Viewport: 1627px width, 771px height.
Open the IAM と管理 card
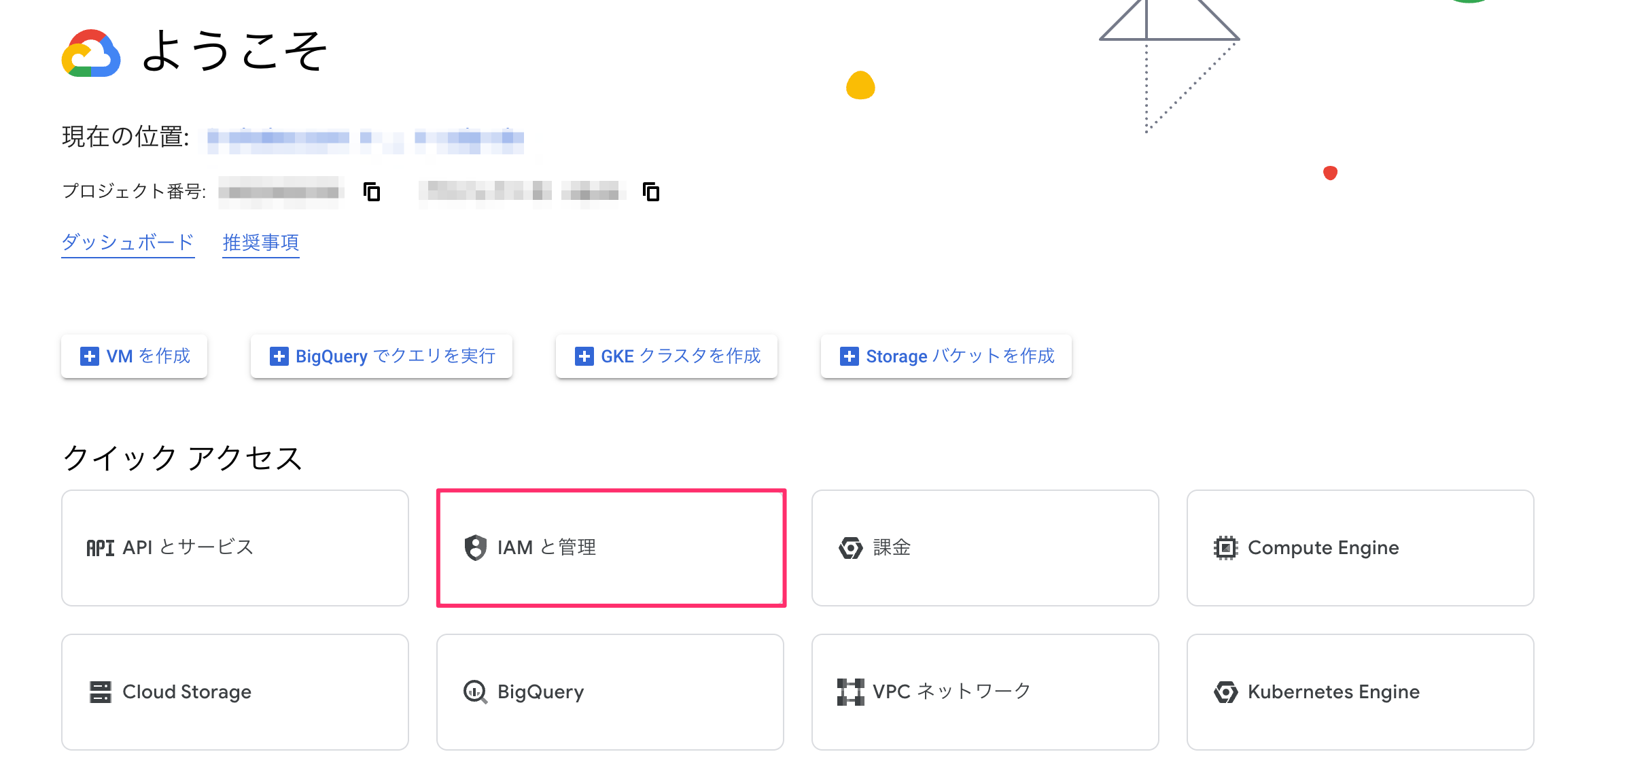[610, 548]
